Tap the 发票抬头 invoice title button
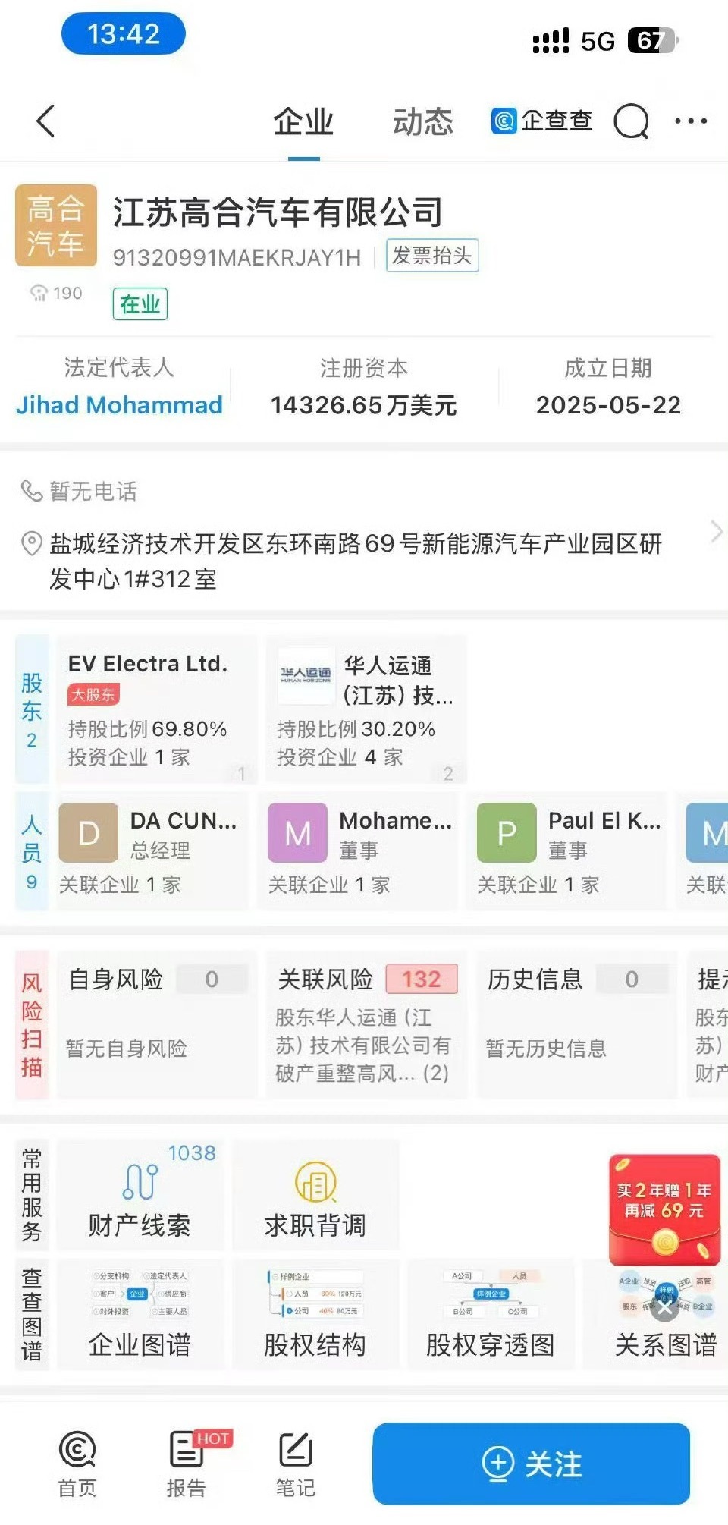This screenshot has width=728, height=1525. pos(432,256)
